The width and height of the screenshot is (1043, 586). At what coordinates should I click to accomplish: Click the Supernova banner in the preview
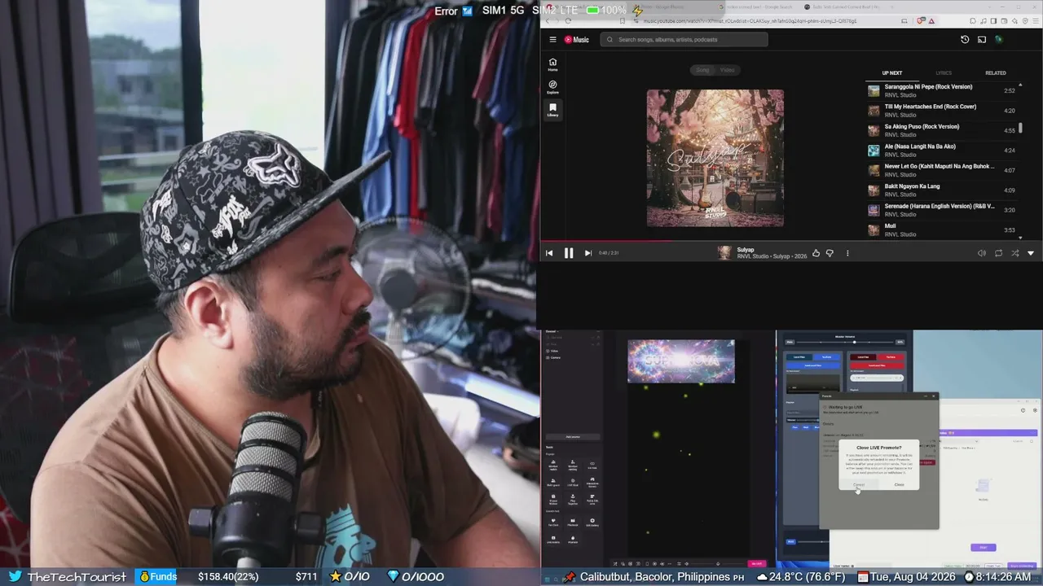coord(681,361)
